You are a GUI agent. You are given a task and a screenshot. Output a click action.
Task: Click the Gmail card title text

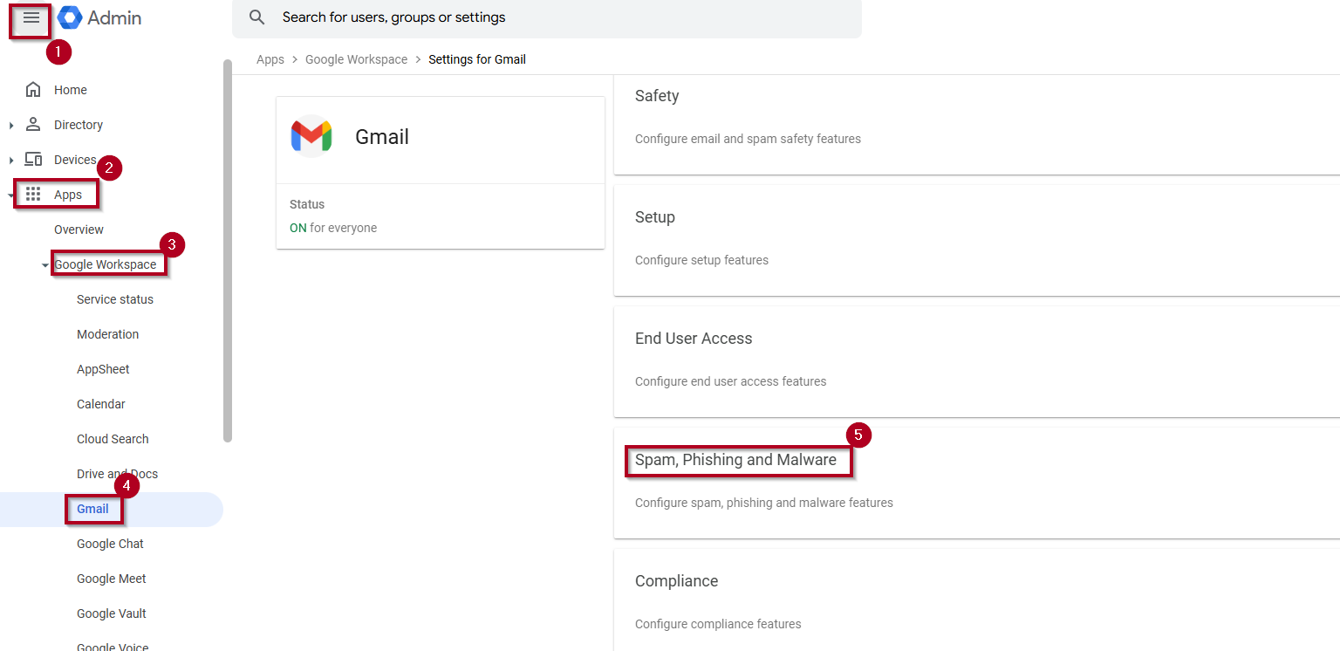click(x=382, y=137)
